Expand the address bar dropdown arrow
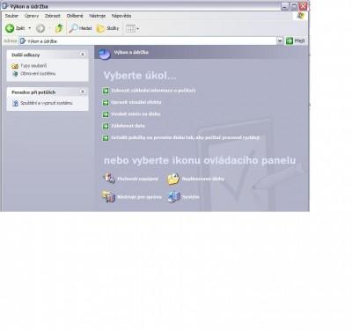The image size is (352, 330). pos(280,40)
